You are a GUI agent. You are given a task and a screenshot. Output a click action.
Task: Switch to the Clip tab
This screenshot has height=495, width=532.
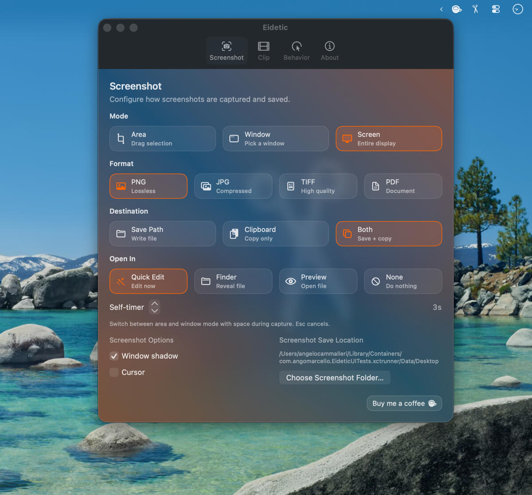point(264,51)
